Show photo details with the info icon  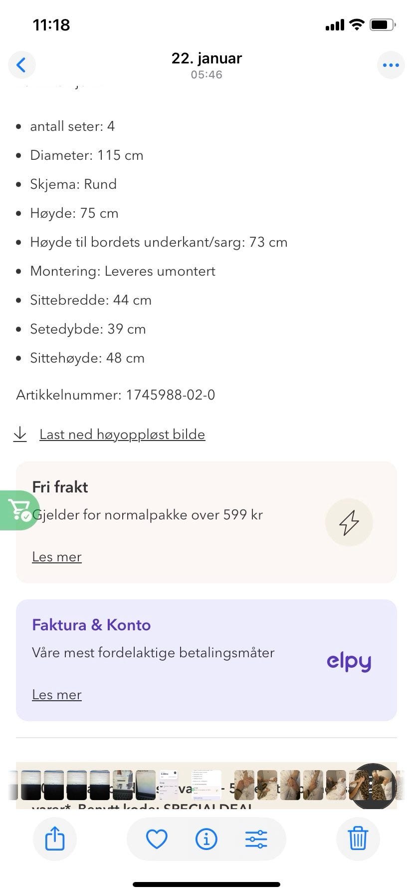click(x=206, y=839)
